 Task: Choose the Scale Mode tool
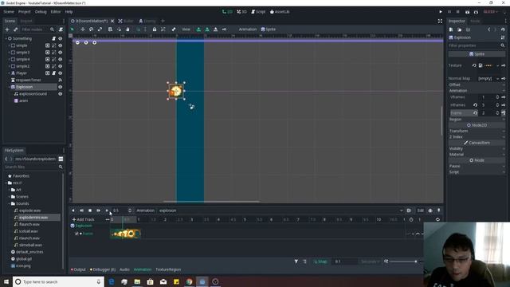tap(100, 29)
